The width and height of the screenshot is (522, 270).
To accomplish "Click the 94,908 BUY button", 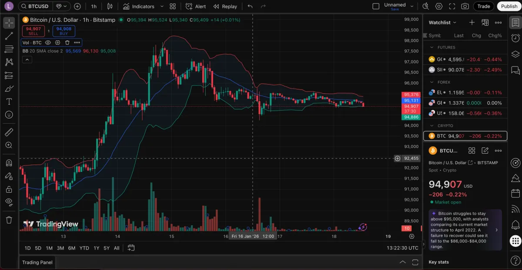I will point(64,31).
